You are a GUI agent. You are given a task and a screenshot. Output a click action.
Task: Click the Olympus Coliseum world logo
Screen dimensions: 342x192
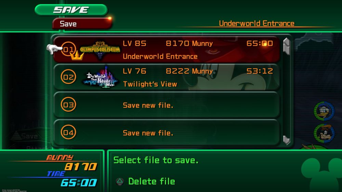[x=100, y=50]
